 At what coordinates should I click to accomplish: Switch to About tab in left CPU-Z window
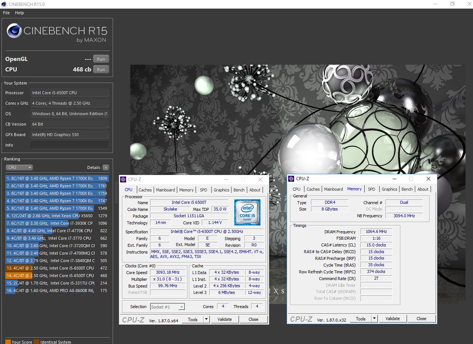coord(255,190)
